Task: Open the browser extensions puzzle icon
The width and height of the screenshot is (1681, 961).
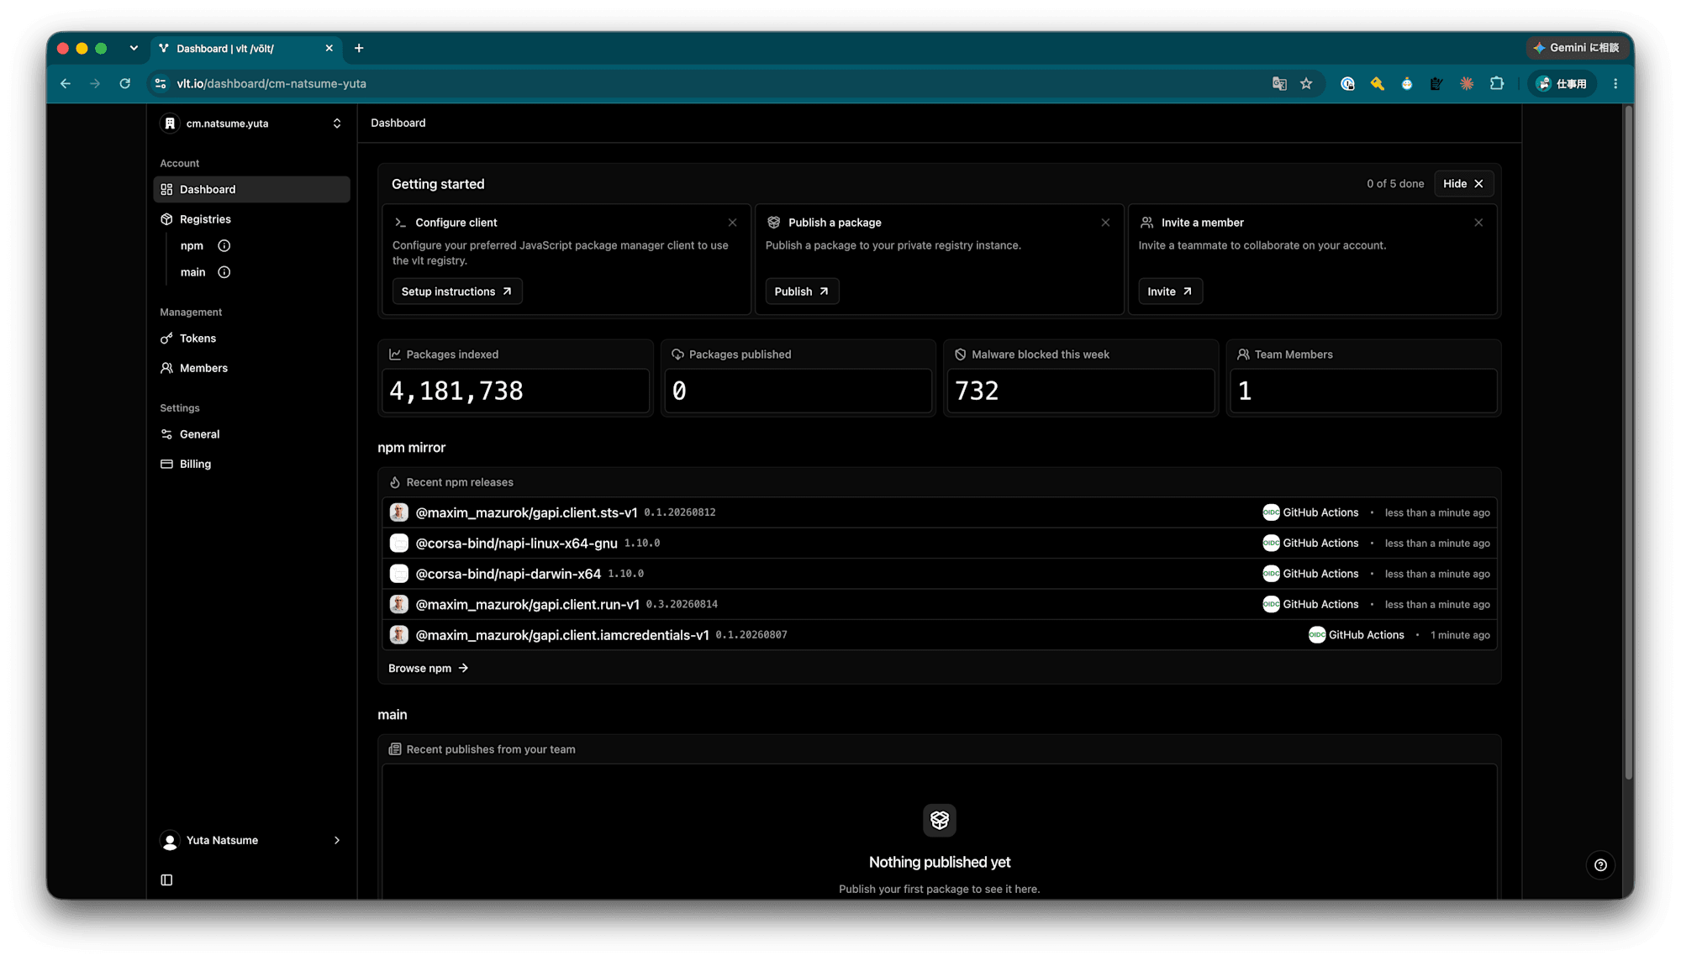Action: coord(1497,83)
